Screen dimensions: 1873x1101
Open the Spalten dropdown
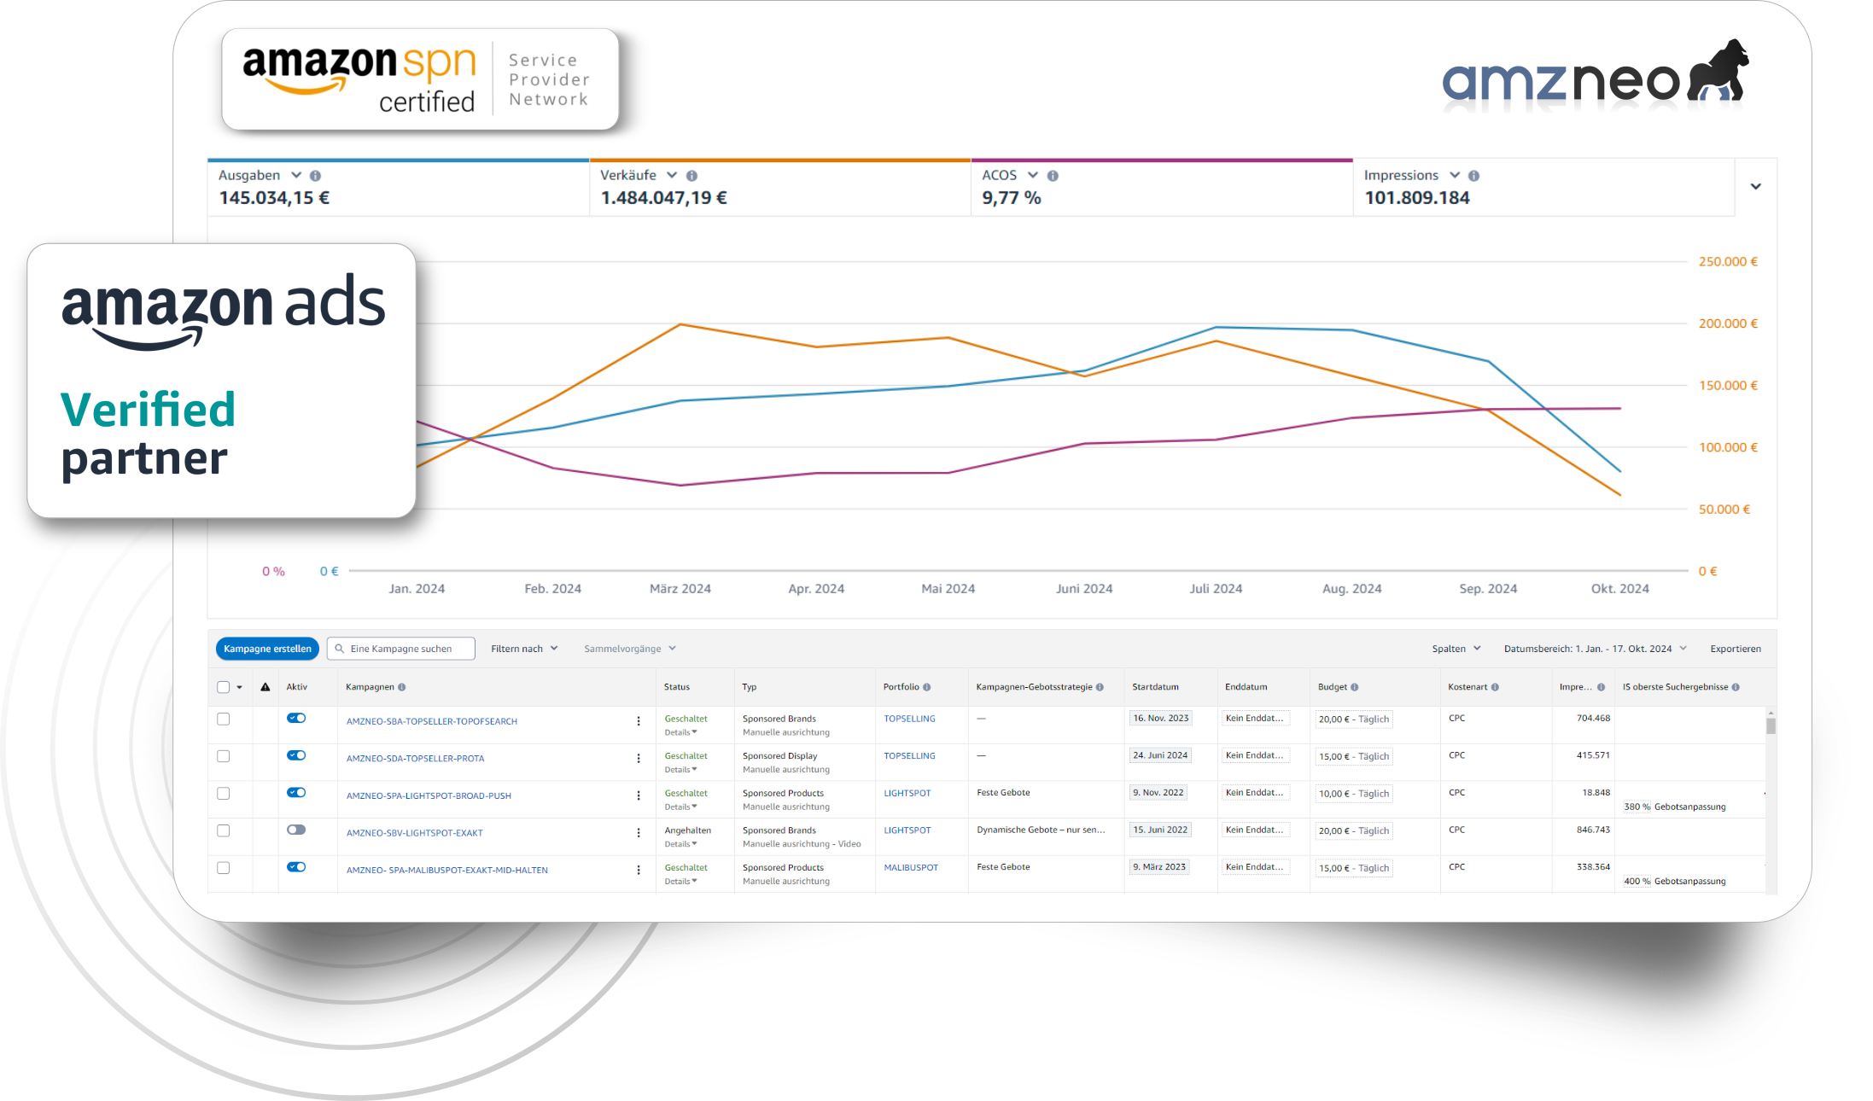click(x=1456, y=649)
